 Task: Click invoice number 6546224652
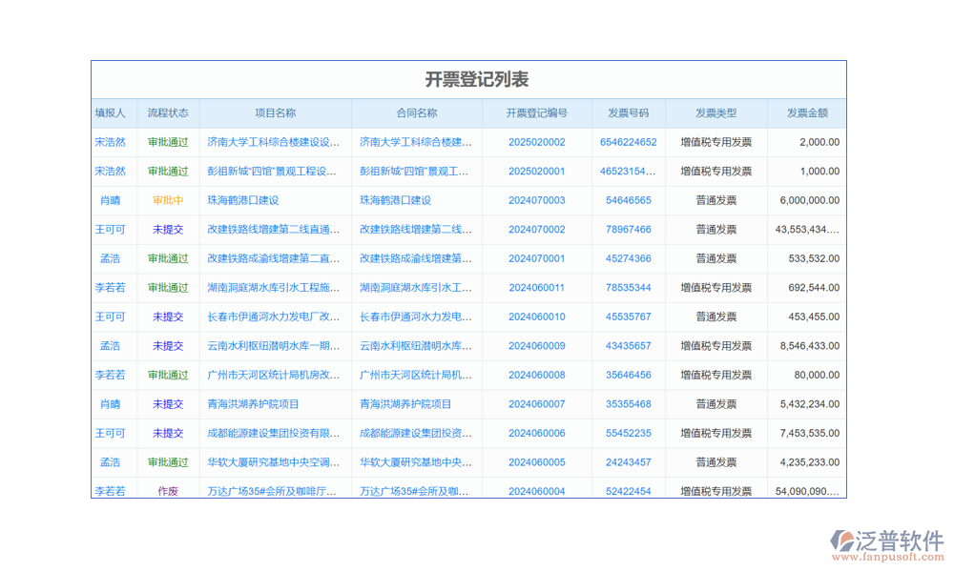pos(629,142)
